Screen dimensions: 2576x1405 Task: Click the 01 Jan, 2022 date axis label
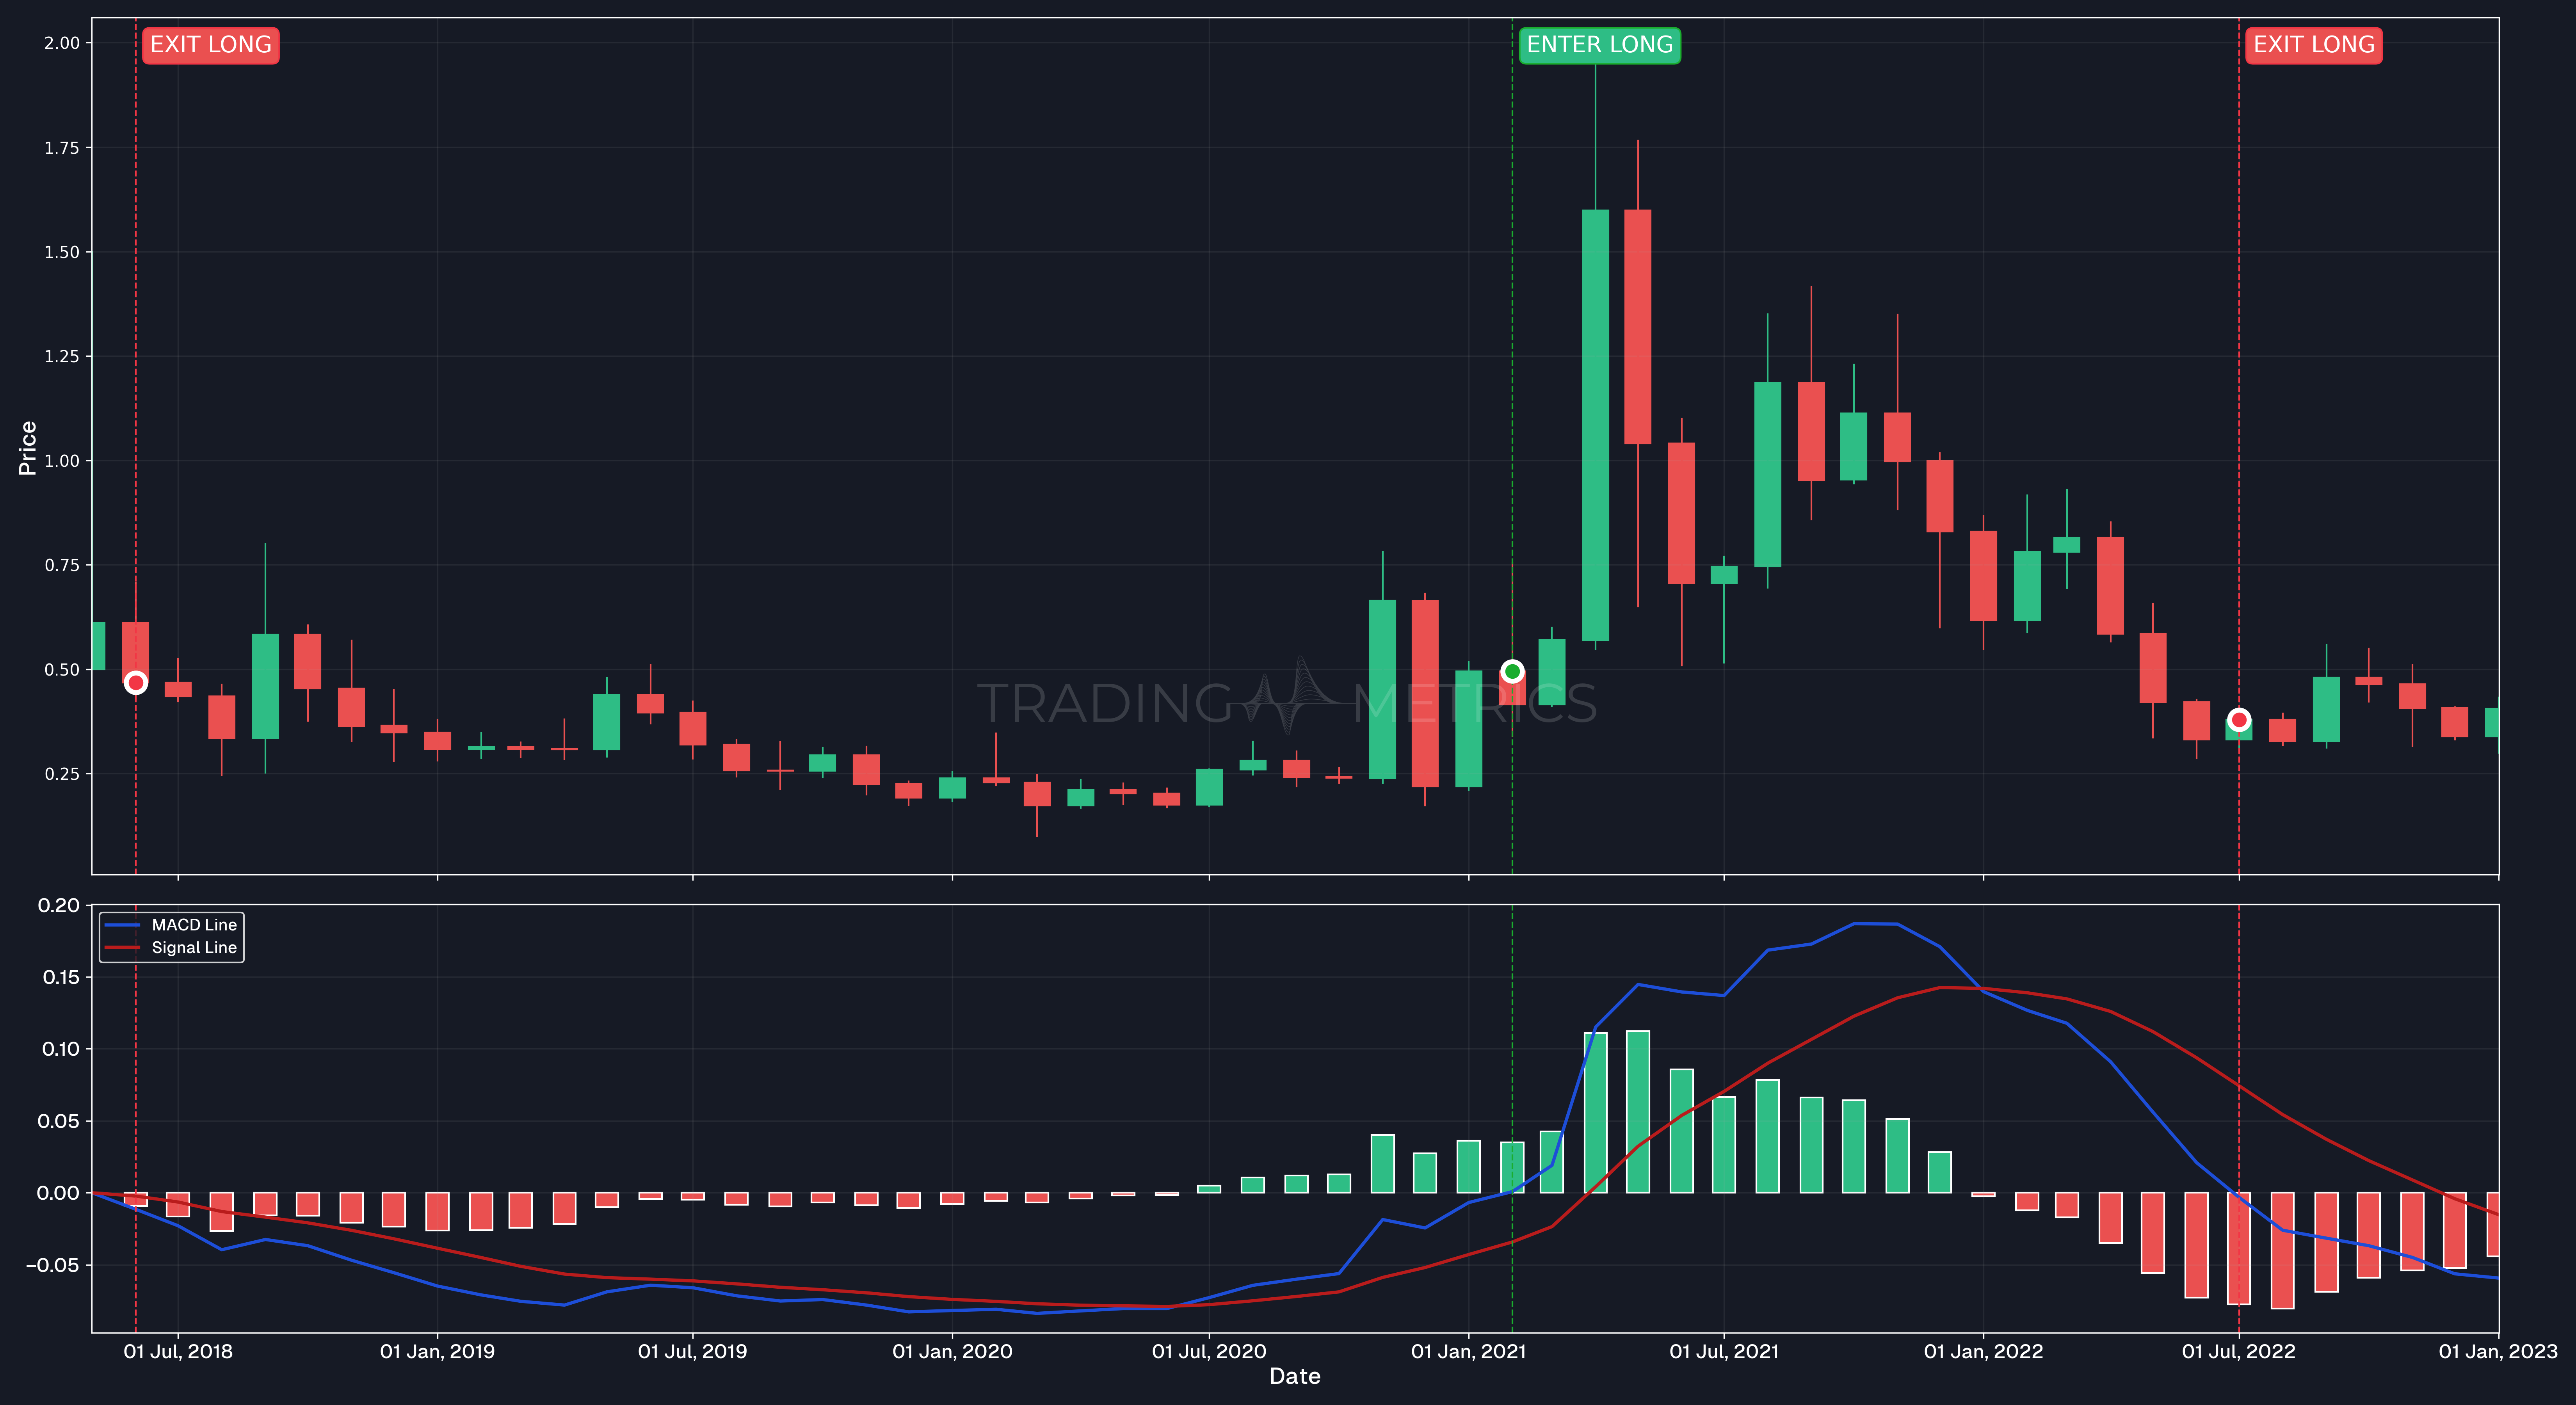(x=1983, y=1352)
